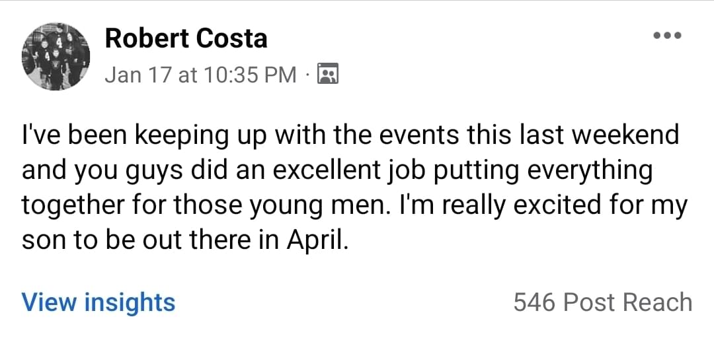Click the line beginning "together for those young men"
The height and width of the screenshot is (342, 714).
tap(354, 205)
